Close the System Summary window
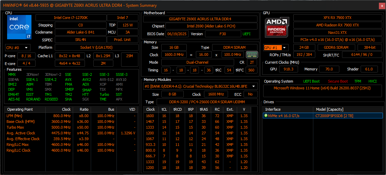Image resolution: width=386 pixels, height=175 pixels. (x=381, y=5)
